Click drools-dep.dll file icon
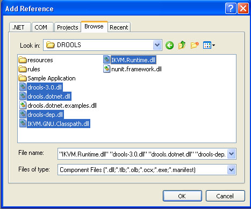Image resolution: width=251 pixels, height=209 pixels. (x=23, y=115)
